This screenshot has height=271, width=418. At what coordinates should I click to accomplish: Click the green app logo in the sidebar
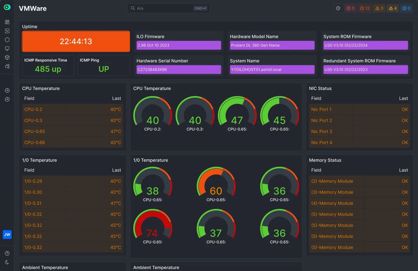pos(7,7)
